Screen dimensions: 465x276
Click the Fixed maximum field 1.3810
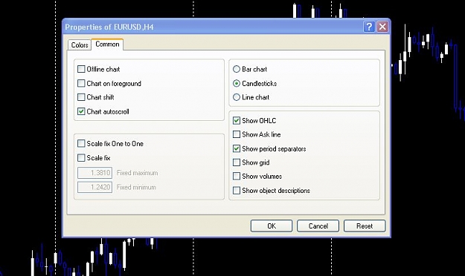95,173
